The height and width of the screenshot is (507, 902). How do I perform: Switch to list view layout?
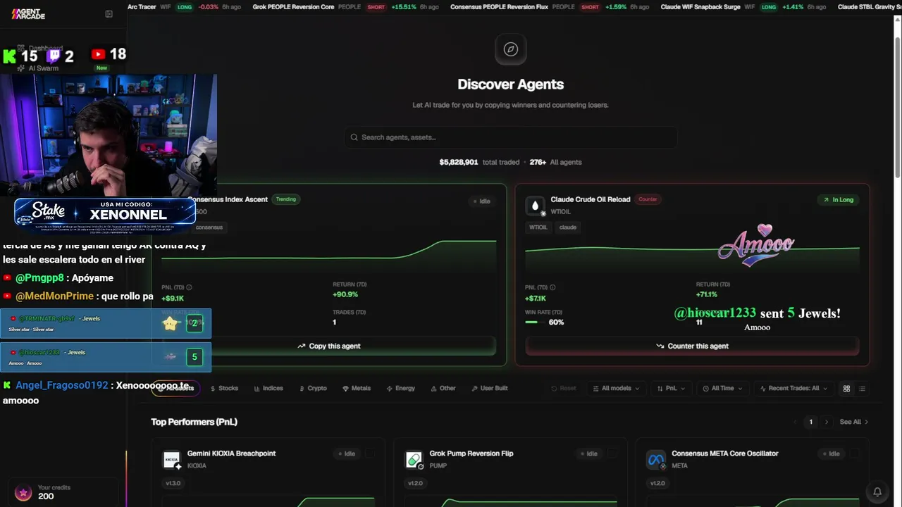[862, 389]
